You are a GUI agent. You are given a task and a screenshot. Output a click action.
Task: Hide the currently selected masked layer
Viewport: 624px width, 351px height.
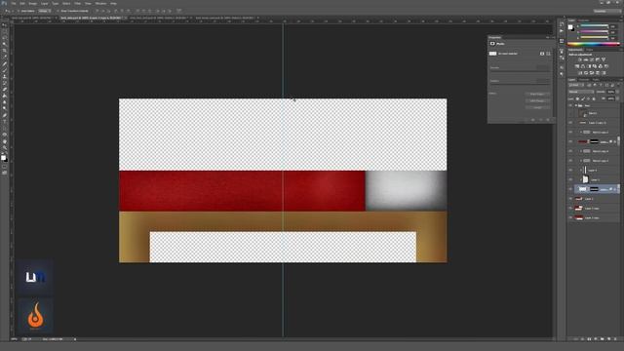click(570, 189)
